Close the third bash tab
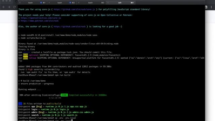Viewport: 215px width, 121px height. [x=79, y=3]
